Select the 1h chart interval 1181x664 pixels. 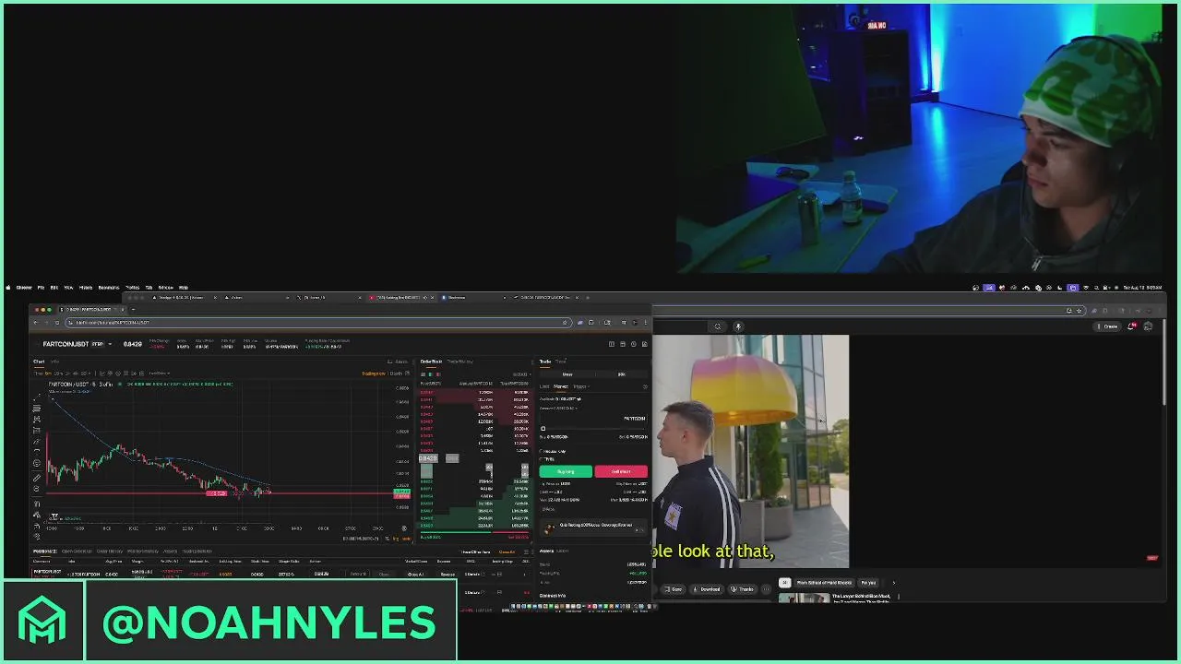[69, 373]
